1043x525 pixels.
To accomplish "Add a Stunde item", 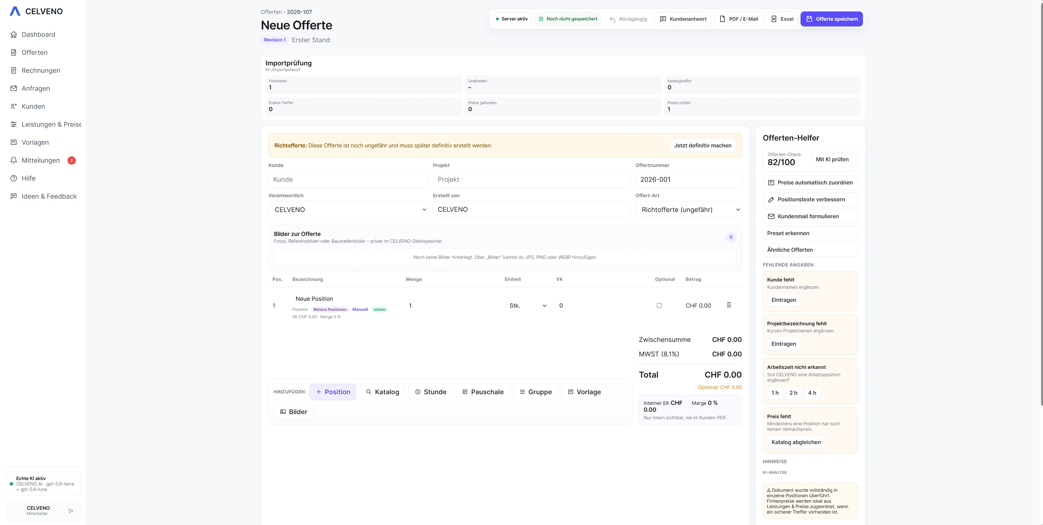I will pos(430,392).
